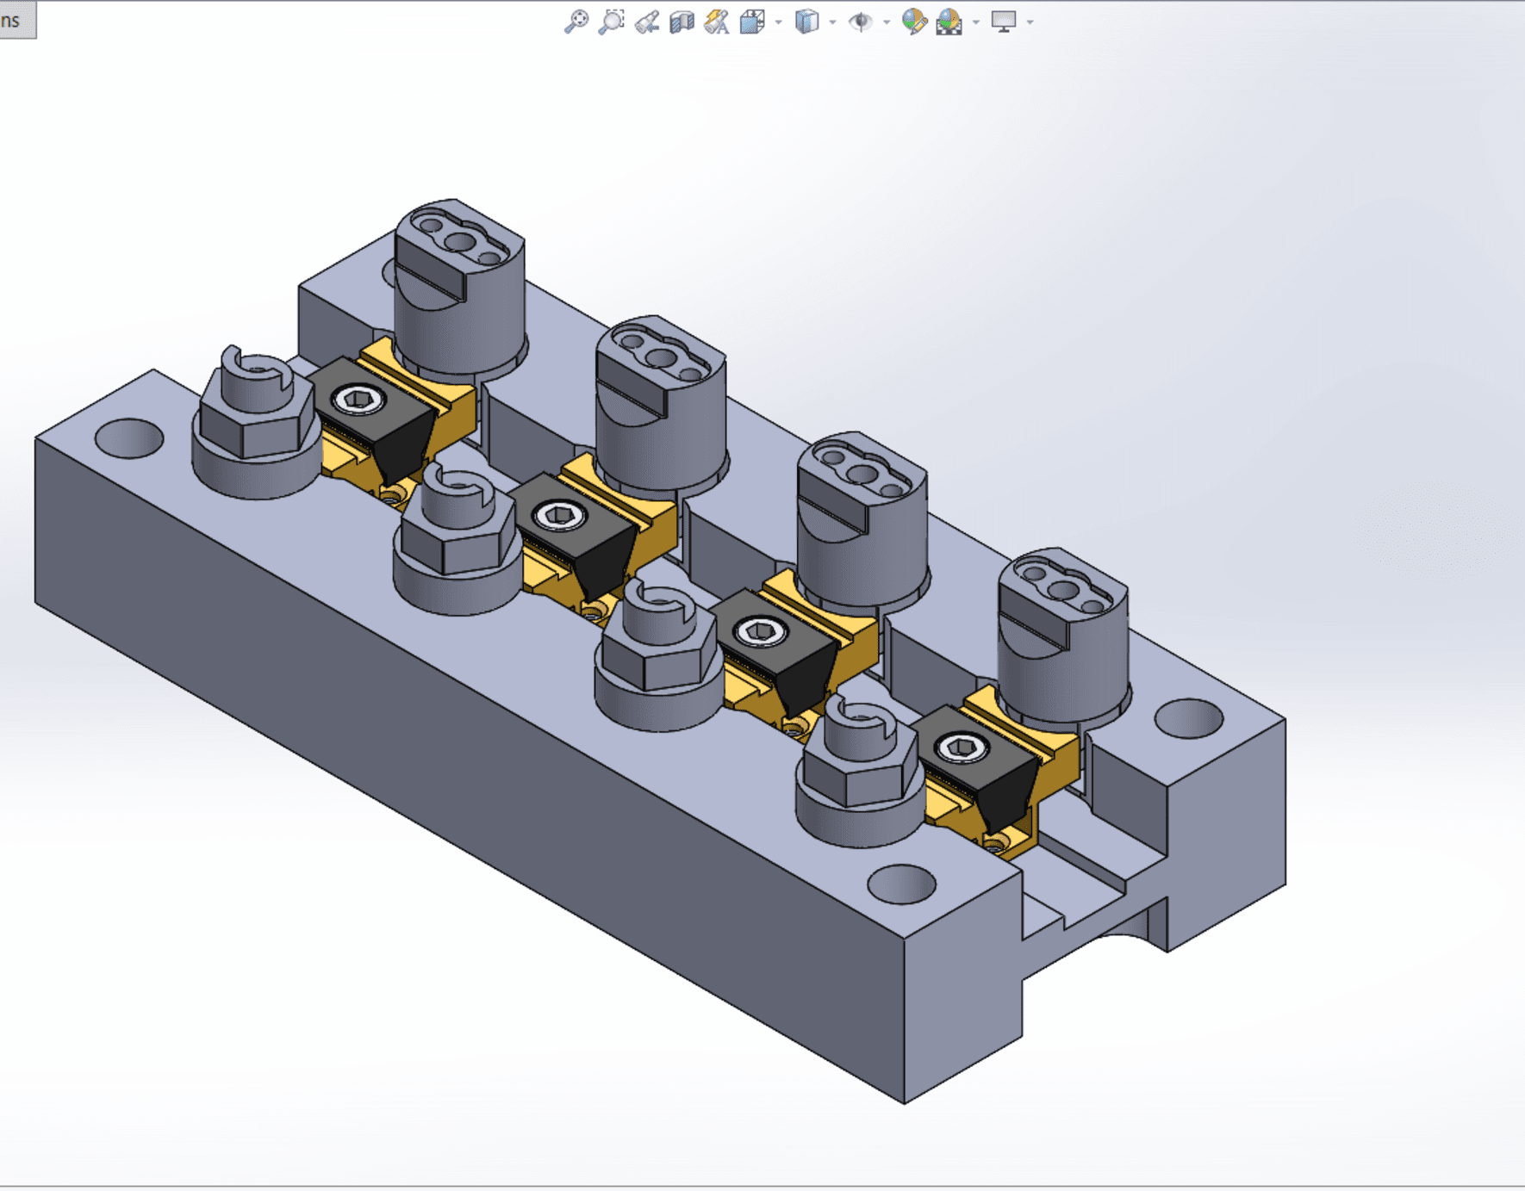Click the Zoom to Fit icon
The image size is (1525, 1191).
[576, 22]
